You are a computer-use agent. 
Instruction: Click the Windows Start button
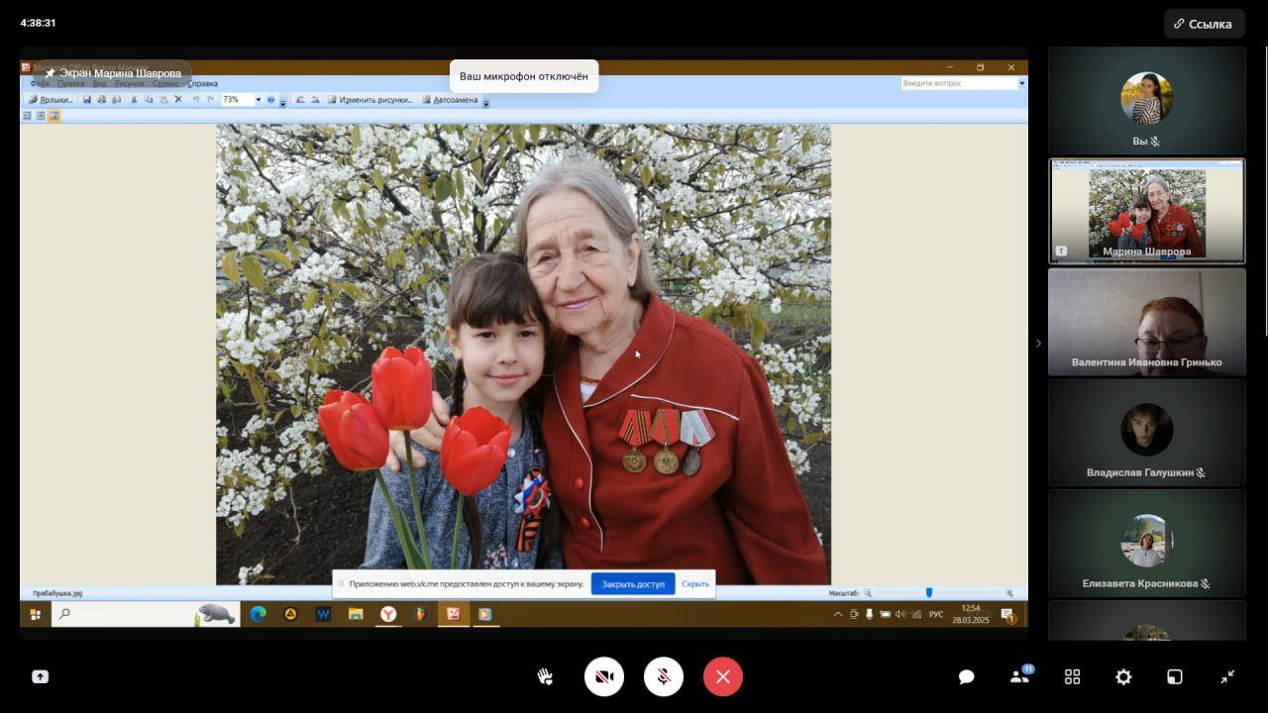[x=36, y=614]
